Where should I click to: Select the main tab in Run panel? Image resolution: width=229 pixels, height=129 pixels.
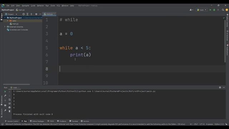pos(15,87)
